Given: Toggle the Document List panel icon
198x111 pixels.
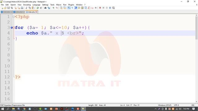Looking at the screenshot, I should 86,8.
